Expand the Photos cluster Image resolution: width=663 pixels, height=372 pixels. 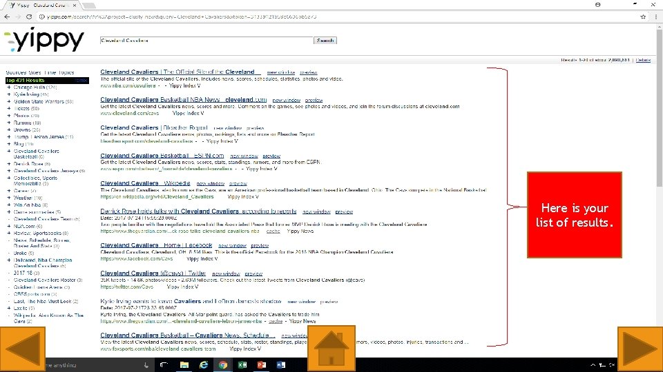[9, 116]
